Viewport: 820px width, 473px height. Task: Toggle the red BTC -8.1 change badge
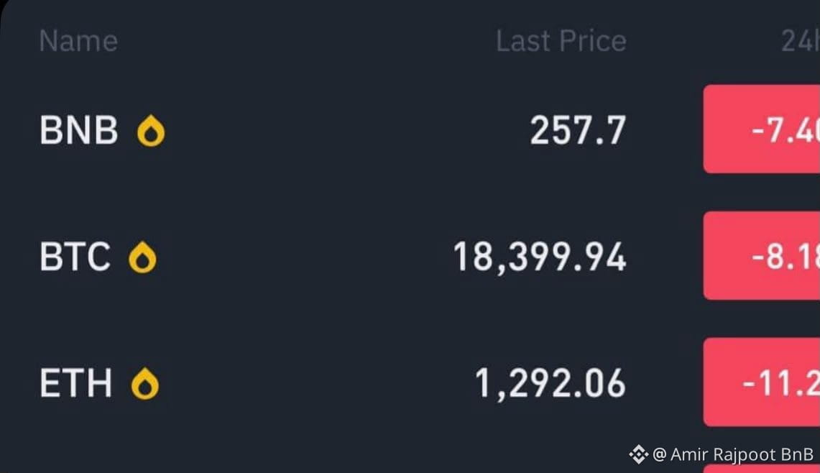pos(762,255)
